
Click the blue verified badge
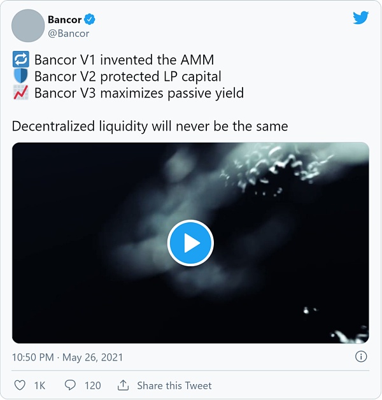click(90, 19)
